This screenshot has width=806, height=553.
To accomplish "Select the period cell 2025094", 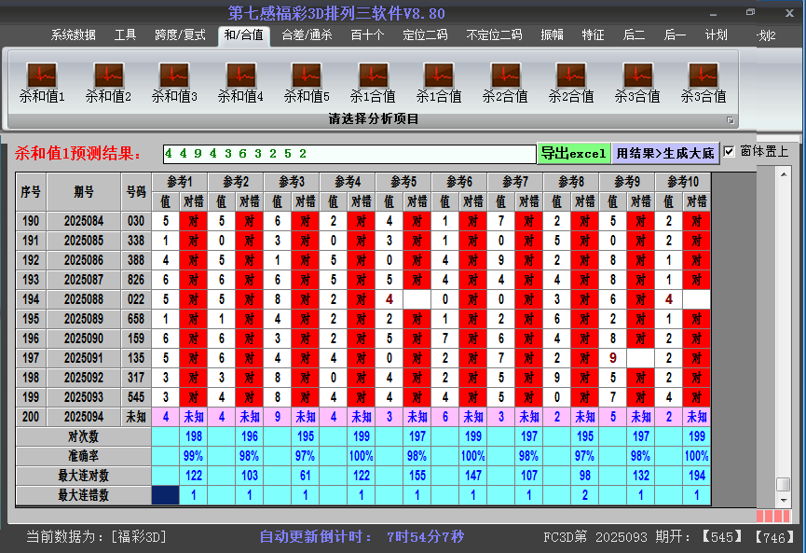I will coord(84,417).
